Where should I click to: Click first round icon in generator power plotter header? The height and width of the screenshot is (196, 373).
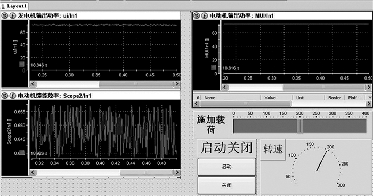(5, 15)
